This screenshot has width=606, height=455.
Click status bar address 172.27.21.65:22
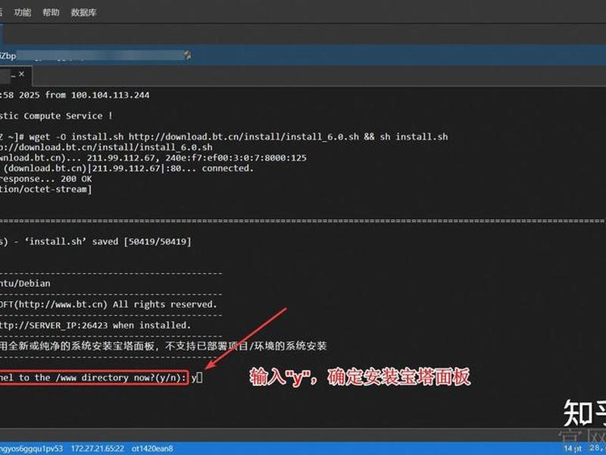point(98,449)
